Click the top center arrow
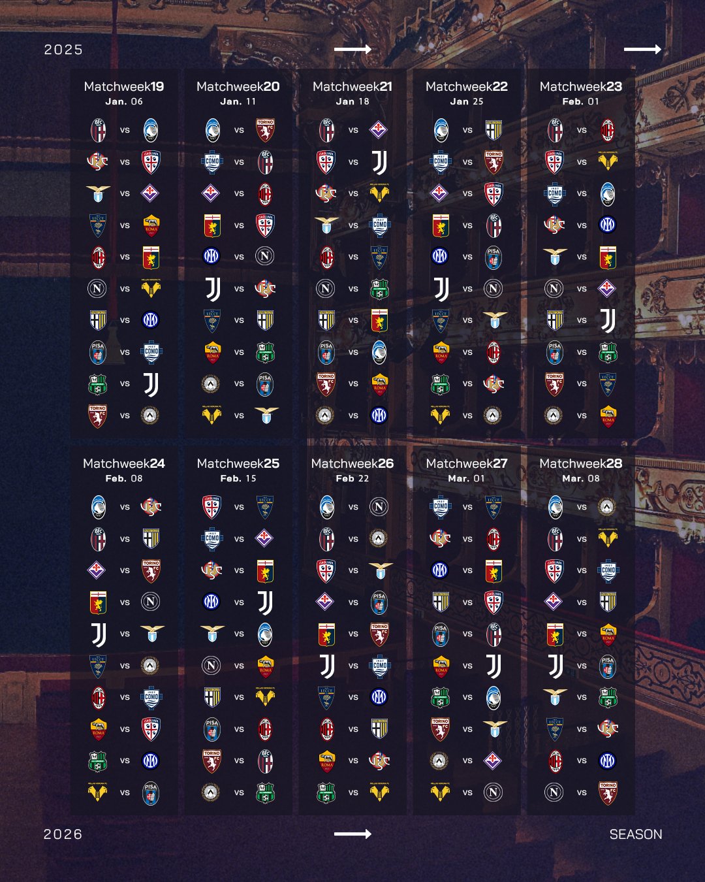Image resolution: width=705 pixels, height=882 pixels. [352, 49]
